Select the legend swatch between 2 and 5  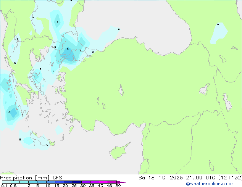pyautogui.click(x=33, y=182)
